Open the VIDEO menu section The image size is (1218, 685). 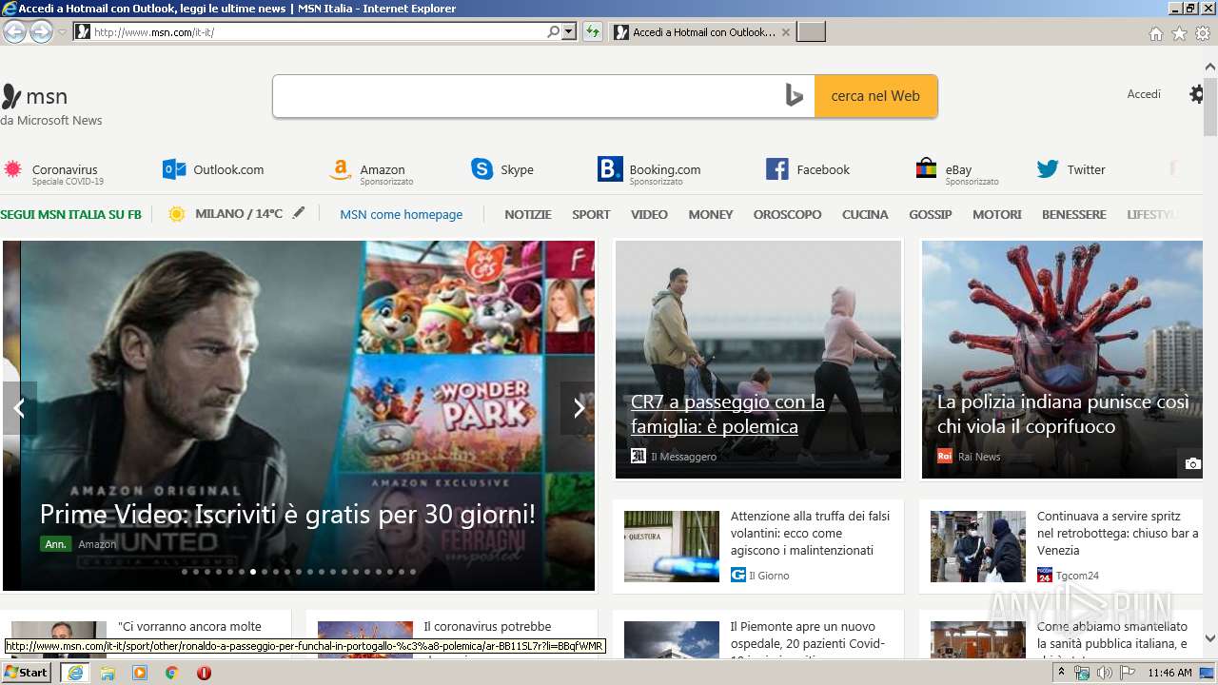coord(649,215)
